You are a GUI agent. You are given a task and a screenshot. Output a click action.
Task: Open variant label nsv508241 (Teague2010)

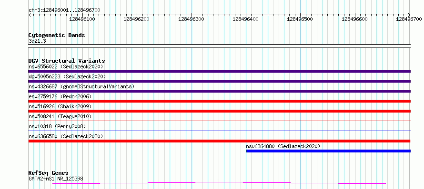point(60,116)
